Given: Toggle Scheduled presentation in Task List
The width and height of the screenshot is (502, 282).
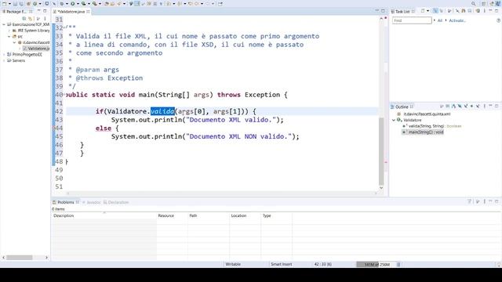Looking at the screenshot, I should coord(442,11).
